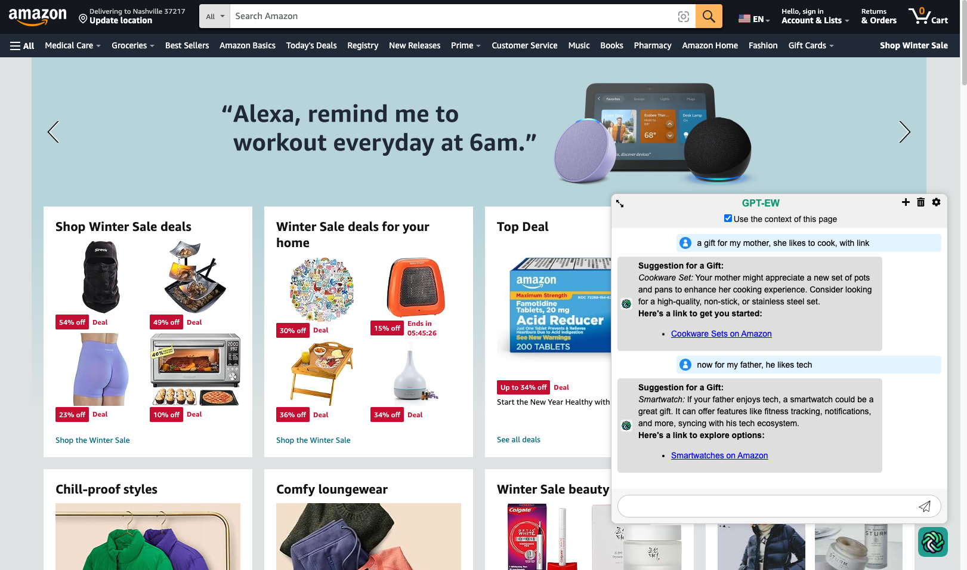Advance banner with the next arrow
The image size is (967, 570).
904,132
